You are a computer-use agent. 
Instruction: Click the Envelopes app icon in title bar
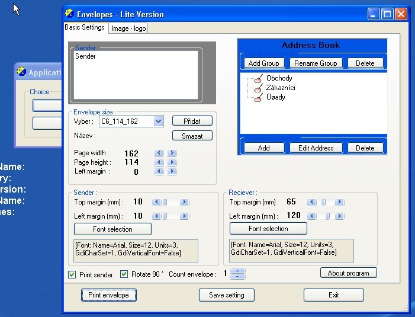click(70, 14)
